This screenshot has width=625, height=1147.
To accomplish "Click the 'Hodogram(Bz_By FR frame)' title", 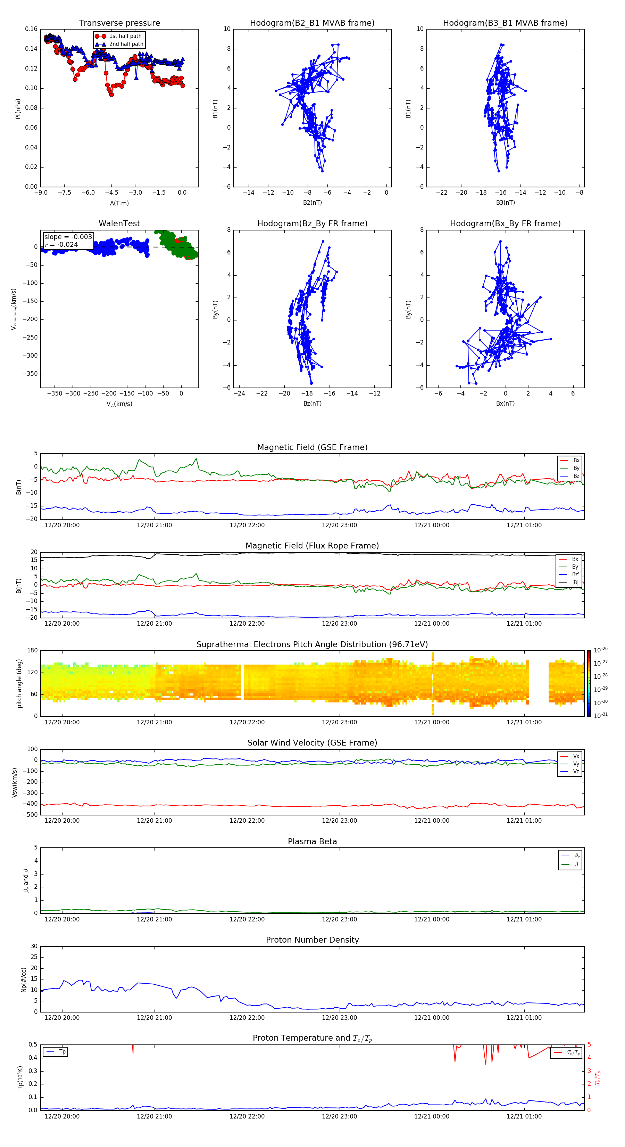I will pyautogui.click(x=312, y=223).
